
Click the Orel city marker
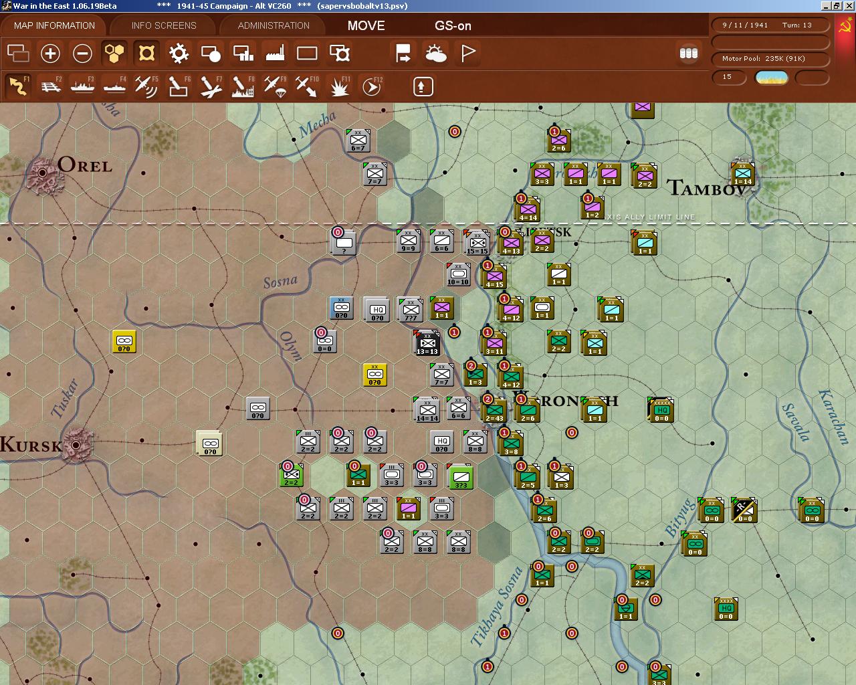[x=43, y=173]
